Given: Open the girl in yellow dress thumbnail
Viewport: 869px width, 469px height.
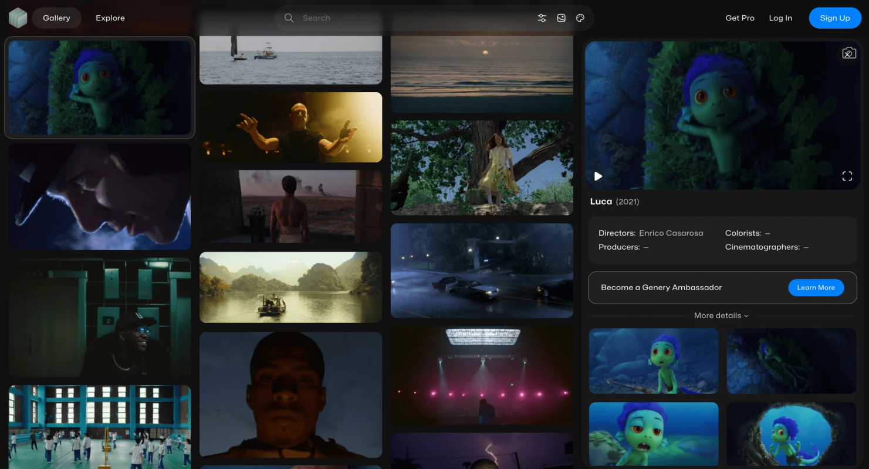Looking at the screenshot, I should pos(482,168).
